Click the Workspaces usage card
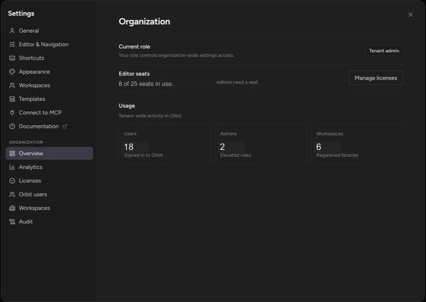426x302 pixels. [357, 143]
